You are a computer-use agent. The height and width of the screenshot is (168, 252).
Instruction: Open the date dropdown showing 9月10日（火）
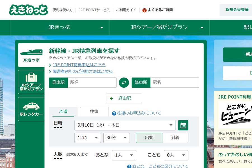pyautogui.click(x=125, y=125)
